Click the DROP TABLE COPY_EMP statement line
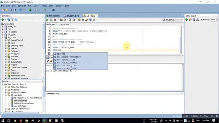The image size is (219, 123). (74, 42)
